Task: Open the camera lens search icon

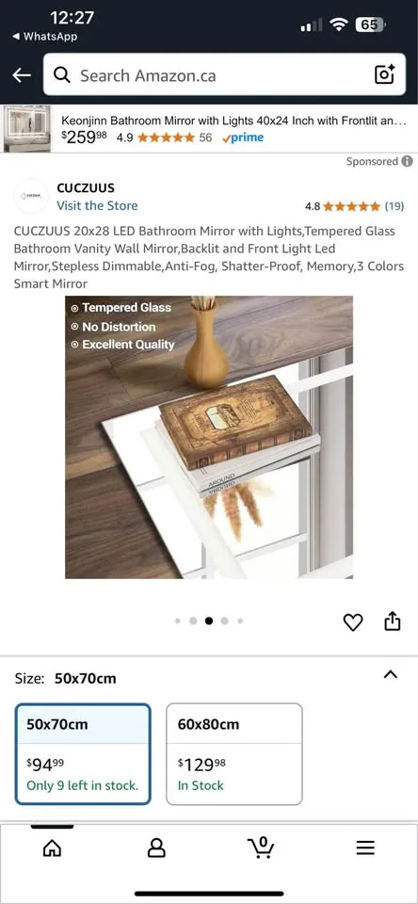Action: (384, 75)
